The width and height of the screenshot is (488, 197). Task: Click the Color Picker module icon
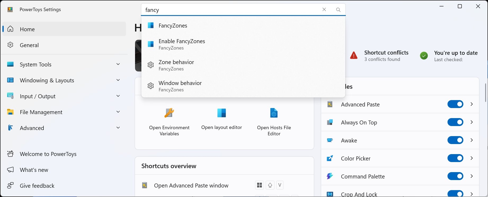[330, 158]
